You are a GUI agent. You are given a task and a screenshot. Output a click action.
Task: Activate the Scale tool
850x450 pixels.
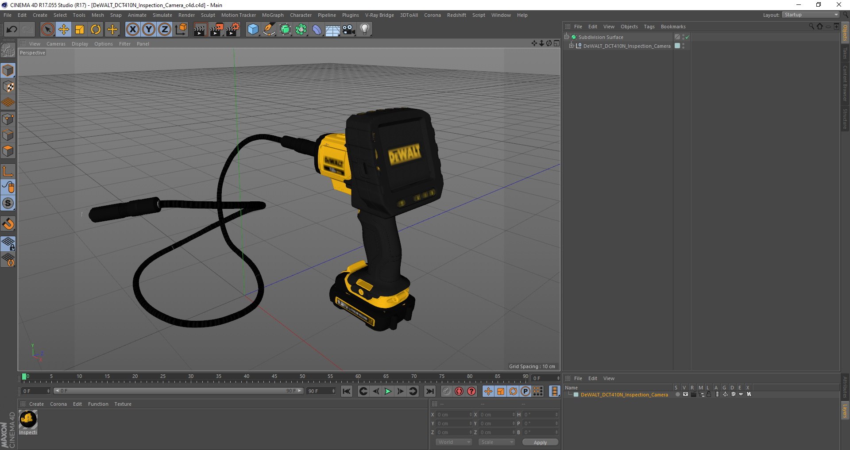[x=80, y=30]
